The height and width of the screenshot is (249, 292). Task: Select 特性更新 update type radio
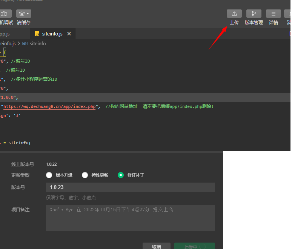[85, 175]
